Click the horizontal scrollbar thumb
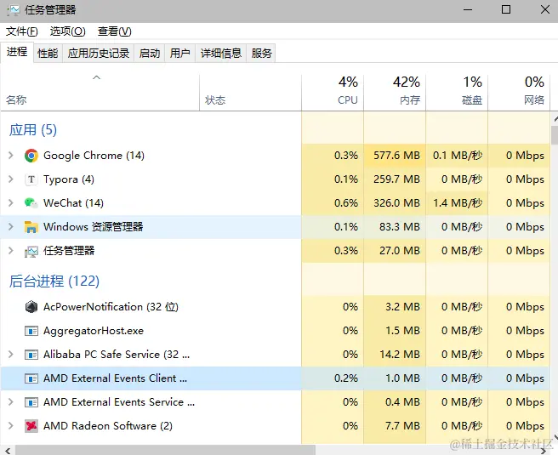The width and height of the screenshot is (558, 455). (165, 451)
